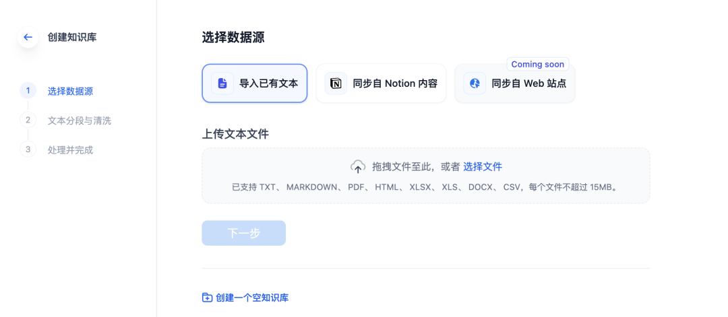Click the 创建一个空知识库 link
Viewport: 728px width, 317px height.
252,297
